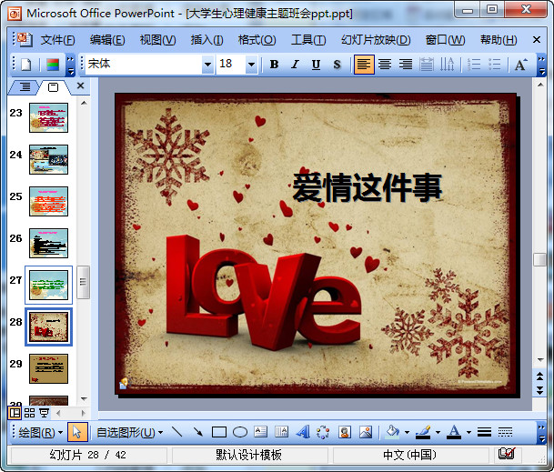Start slide show from current slide
The width and height of the screenshot is (554, 472).
click(x=45, y=413)
